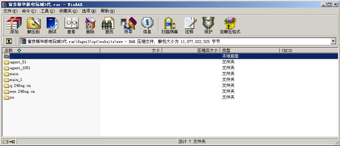The image size is (340, 146).
Task: Open the 工具(S) menu
Action: point(48,11)
